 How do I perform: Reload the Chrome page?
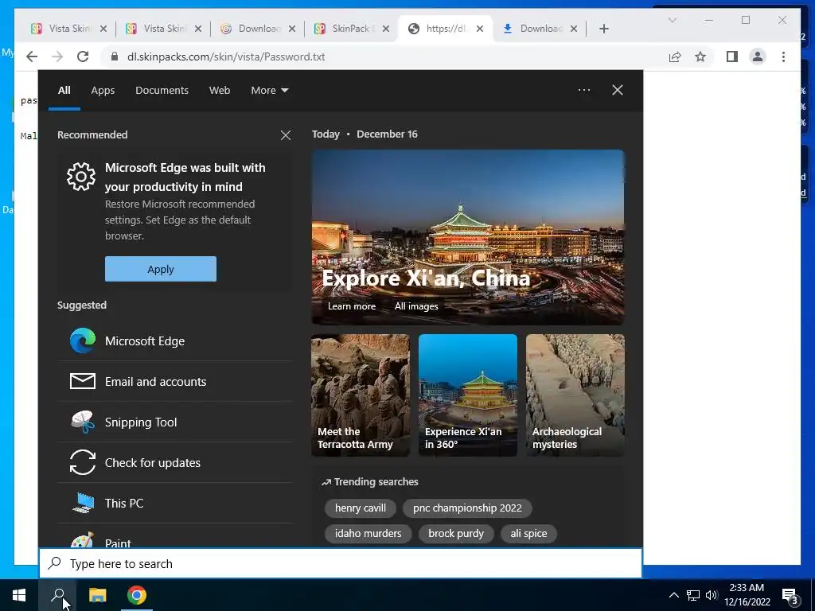click(x=83, y=56)
